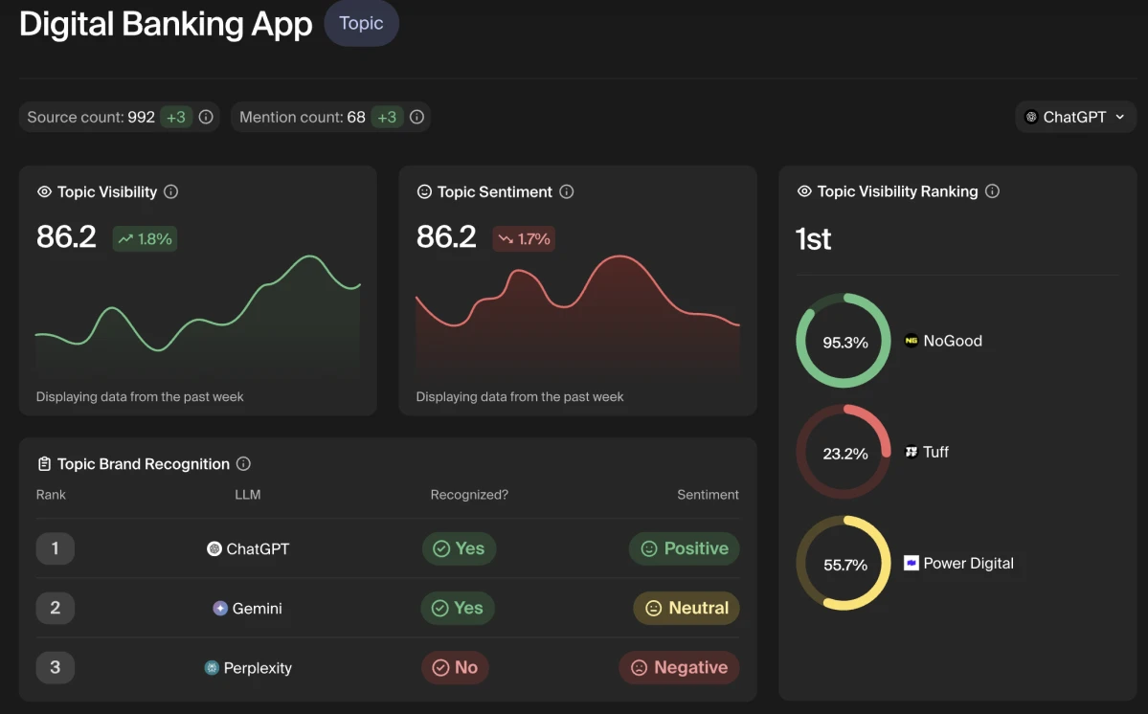This screenshot has height=714, width=1148.
Task: Click the Rank column header
Action: pyautogui.click(x=51, y=495)
